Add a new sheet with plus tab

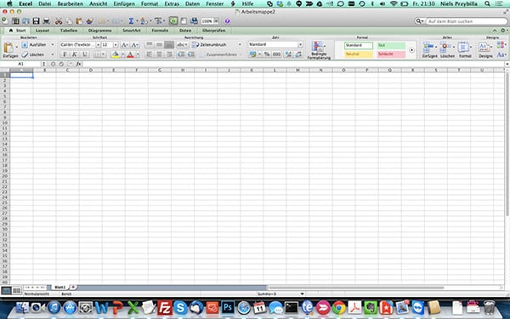[73, 288]
